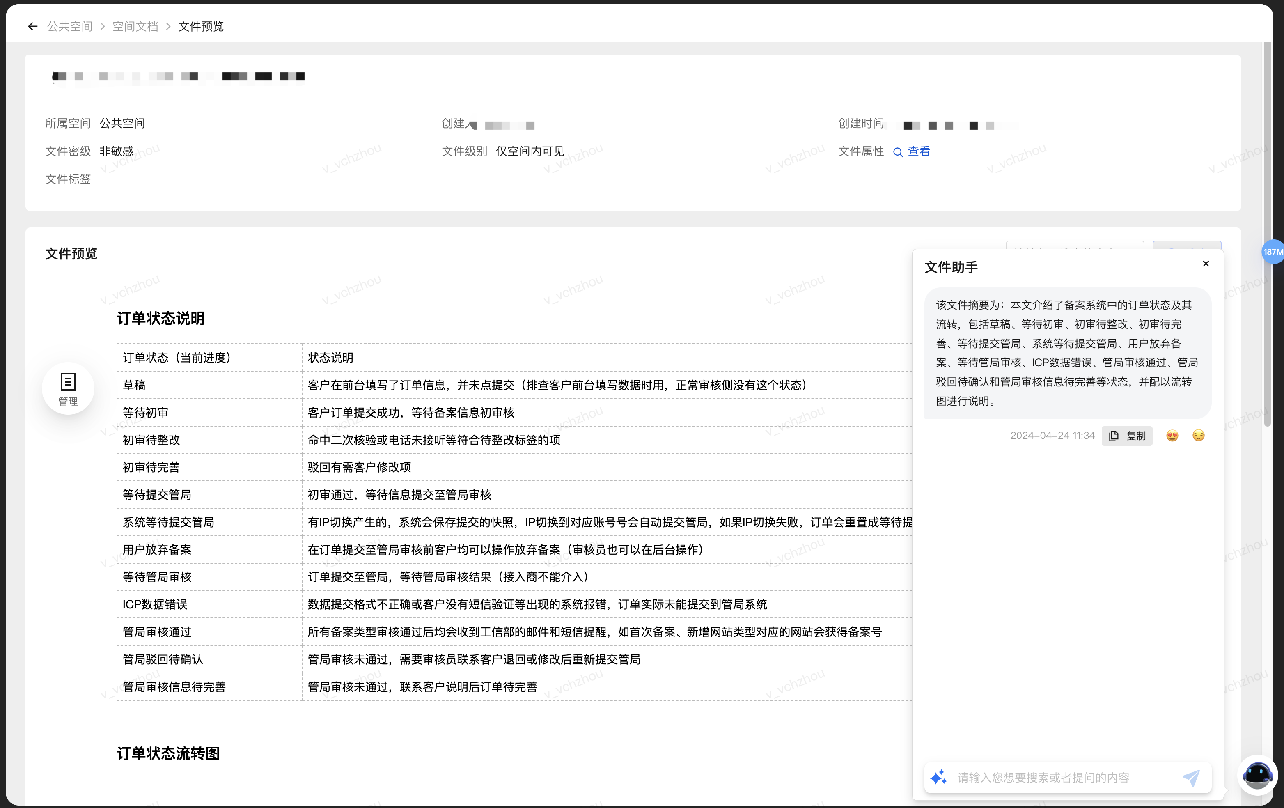Select the 管局审核信息待完善 status cell
Image resolution: width=1284 pixels, height=808 pixels.
point(209,686)
